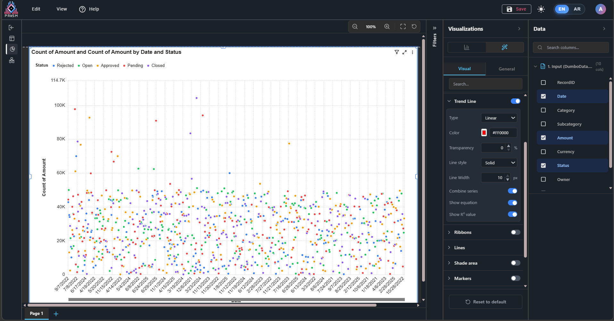This screenshot has height=321, width=614.
Task: Click the fit-to-screen icon
Action: pyautogui.click(x=403, y=27)
